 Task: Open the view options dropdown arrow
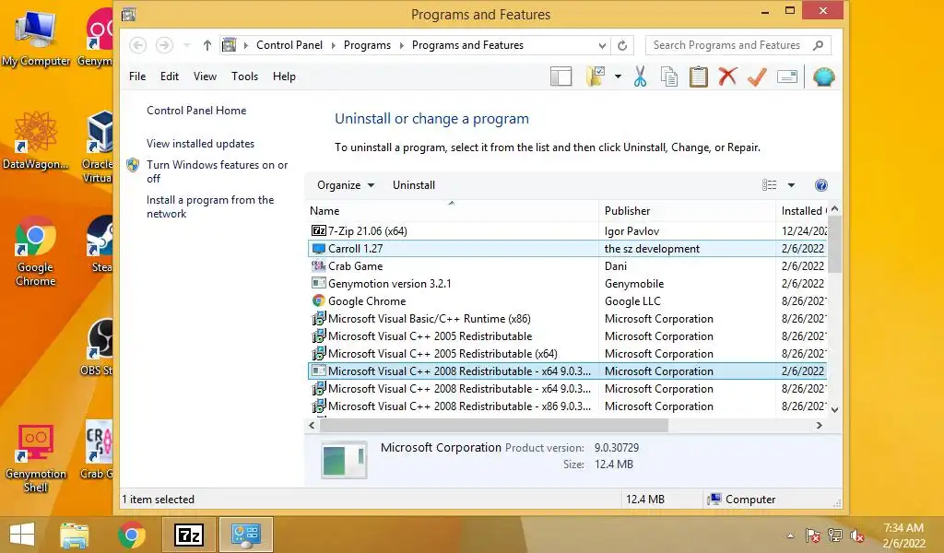point(791,185)
